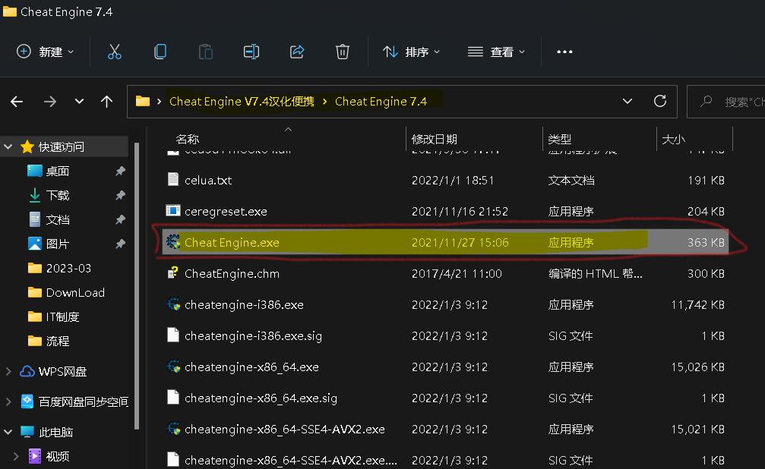Click the Rename icon in the toolbar
Viewport: 765px width, 469px height.
coord(251,51)
